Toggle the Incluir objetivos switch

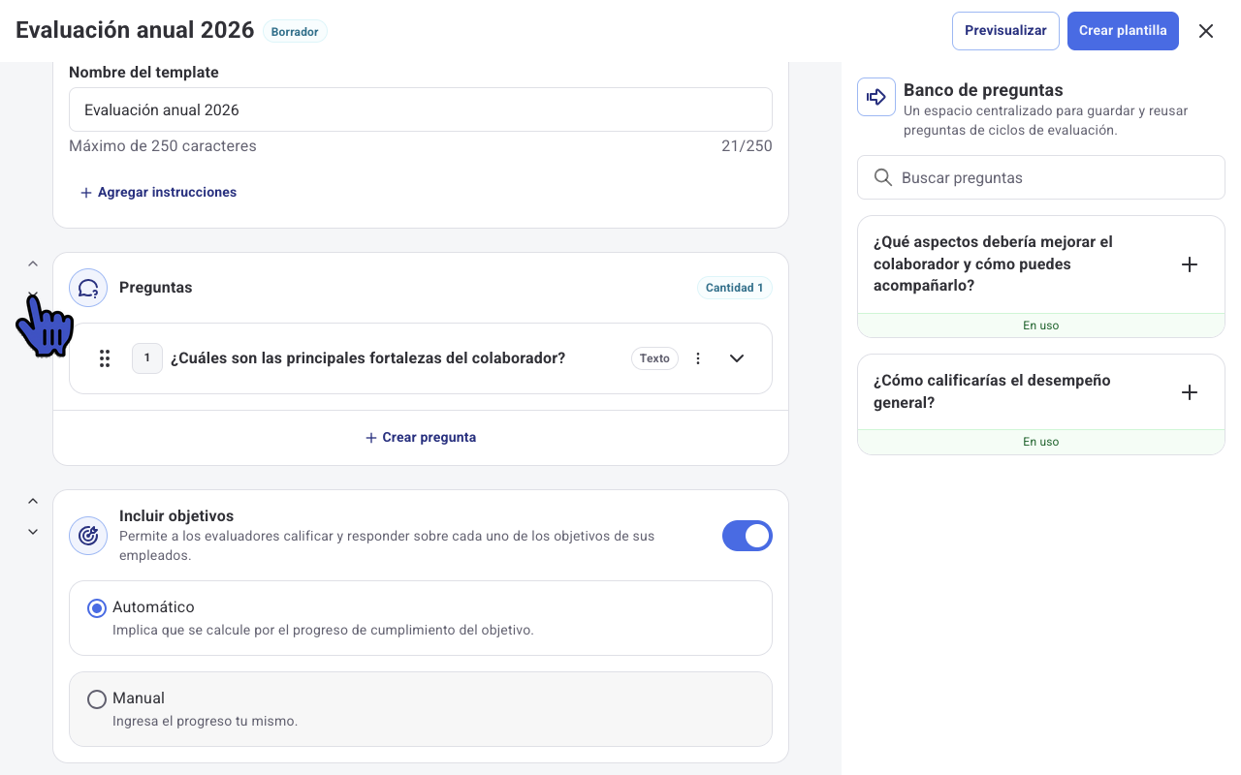point(748,536)
